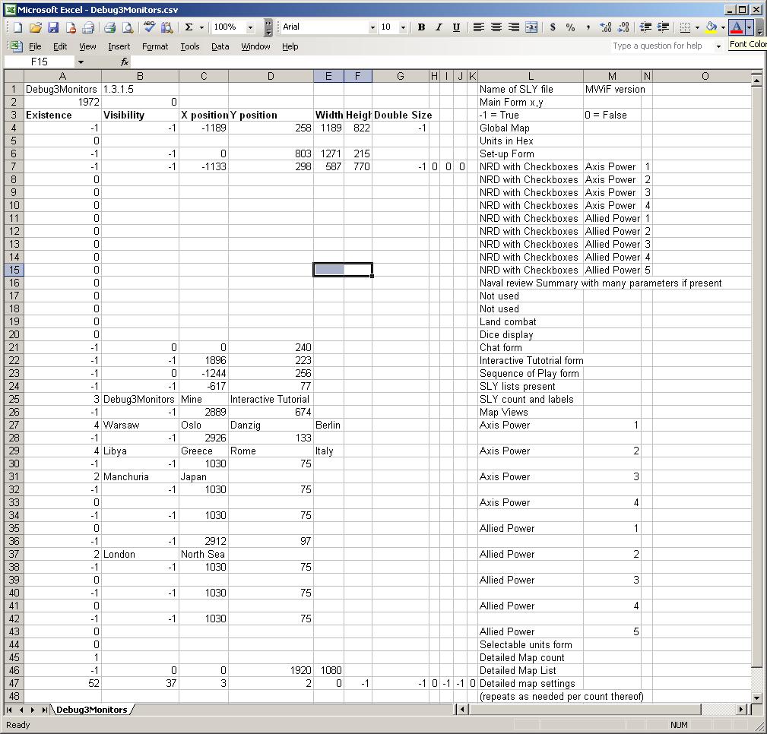The width and height of the screenshot is (767, 734).
Task: Select the 'Dice display' cell
Action: click(x=531, y=334)
